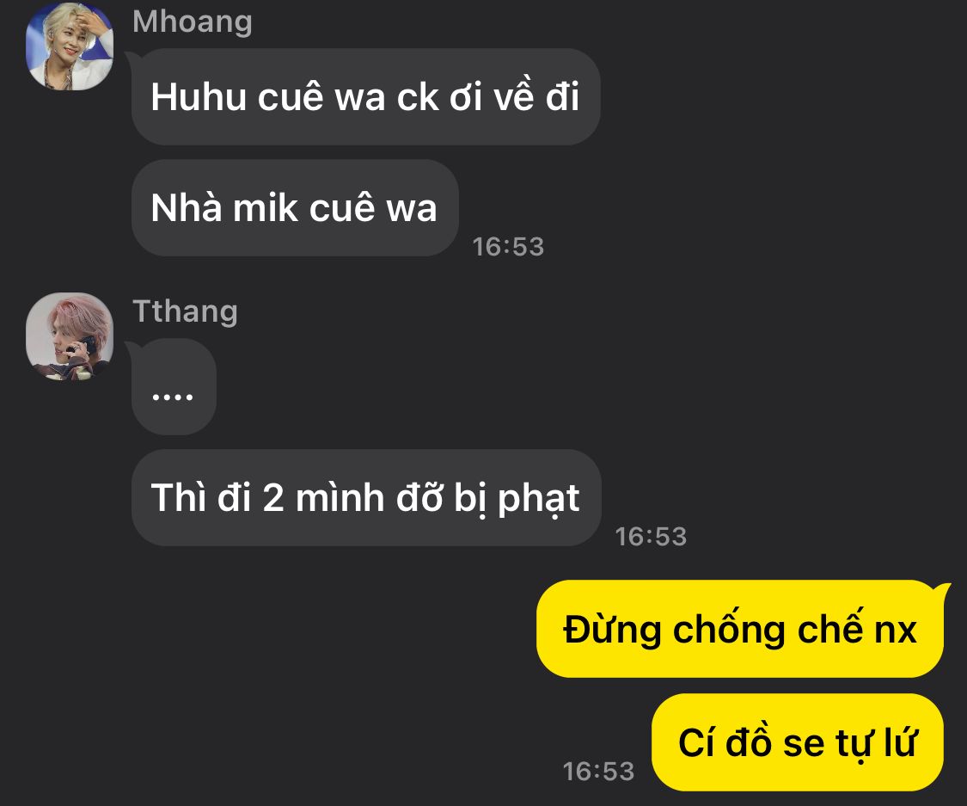
Task: Tap Tthang's "...." message bubble
Action: [174, 387]
